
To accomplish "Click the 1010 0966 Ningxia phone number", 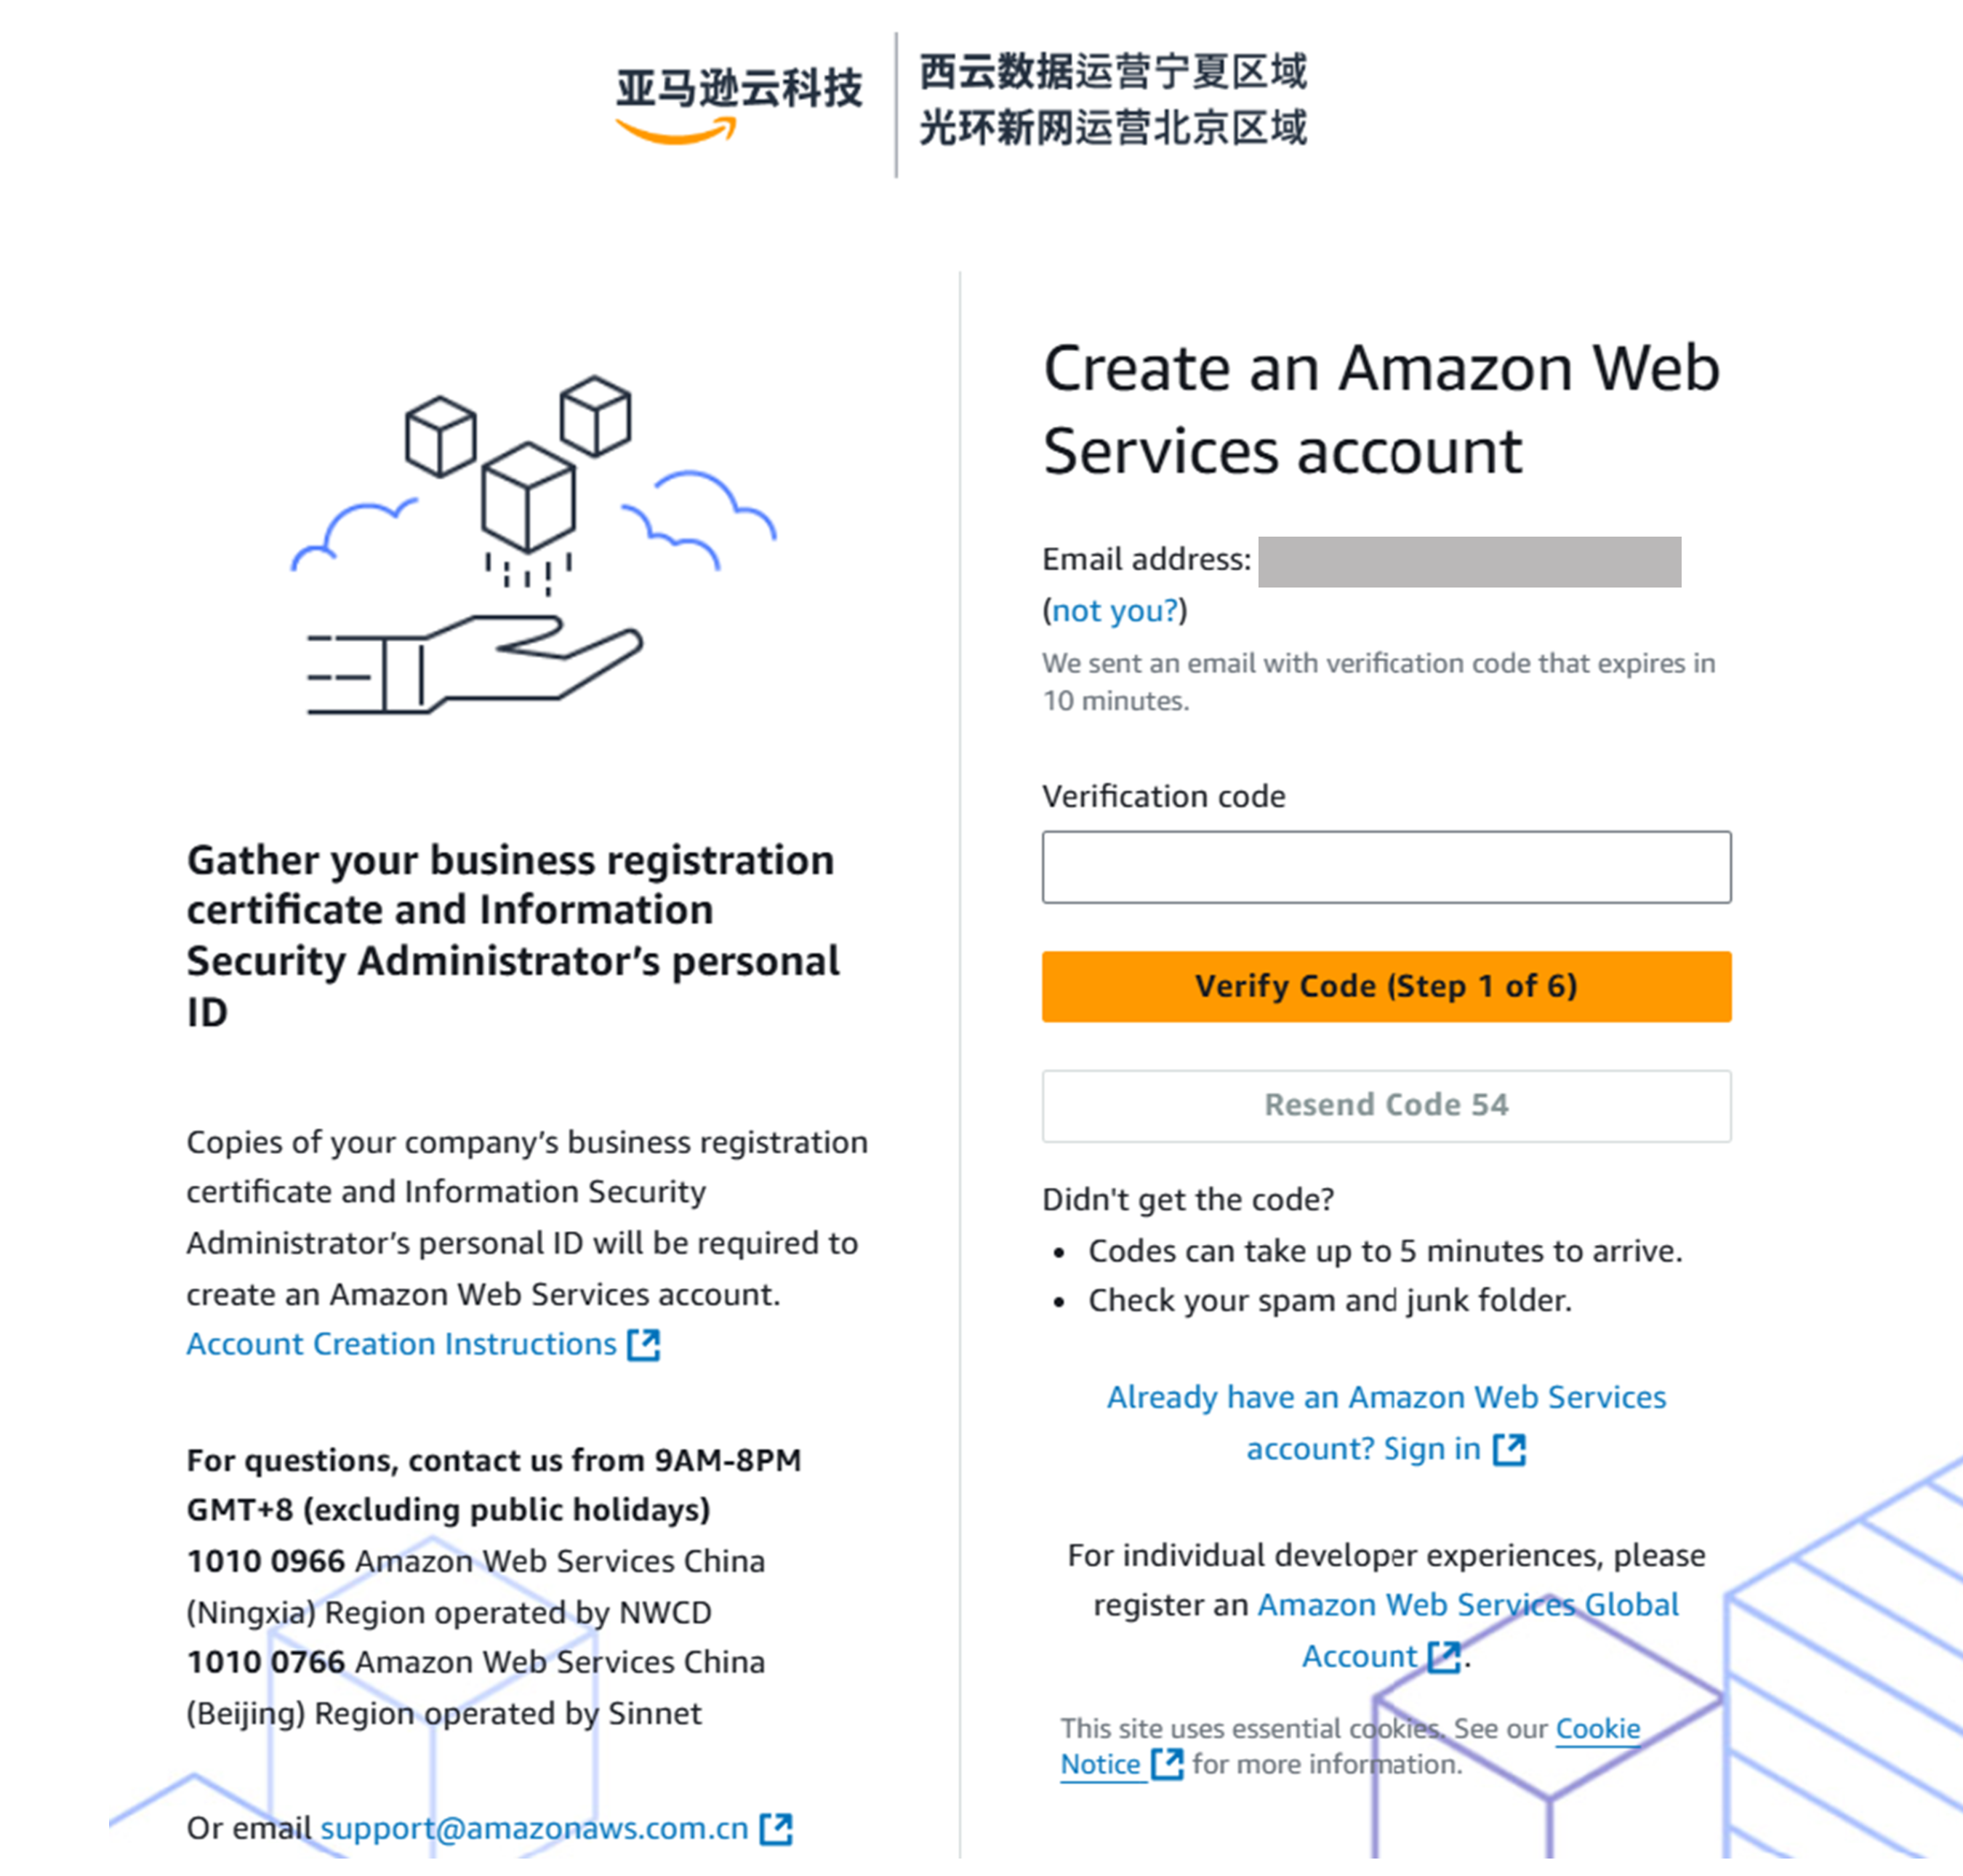I will click(266, 1561).
